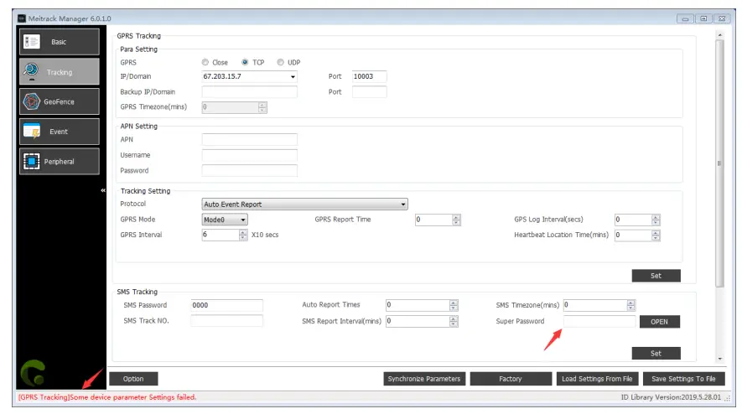Click Save Settings To File
The height and width of the screenshot is (414, 742).
(x=684, y=379)
